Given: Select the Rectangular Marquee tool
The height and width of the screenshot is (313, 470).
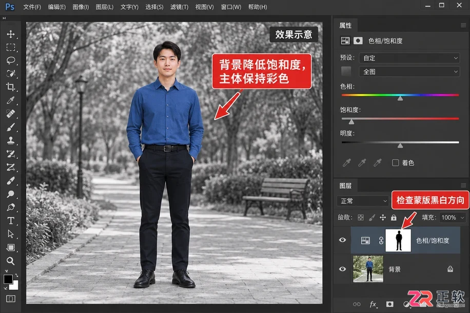Looking at the screenshot, I should click(x=11, y=47).
